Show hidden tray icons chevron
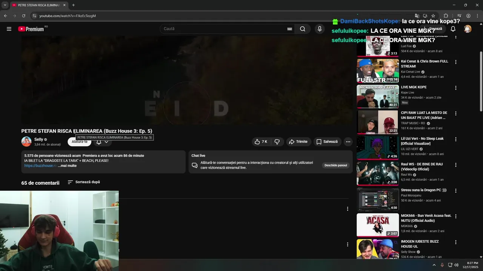This screenshot has height=271, width=483. click(434, 265)
